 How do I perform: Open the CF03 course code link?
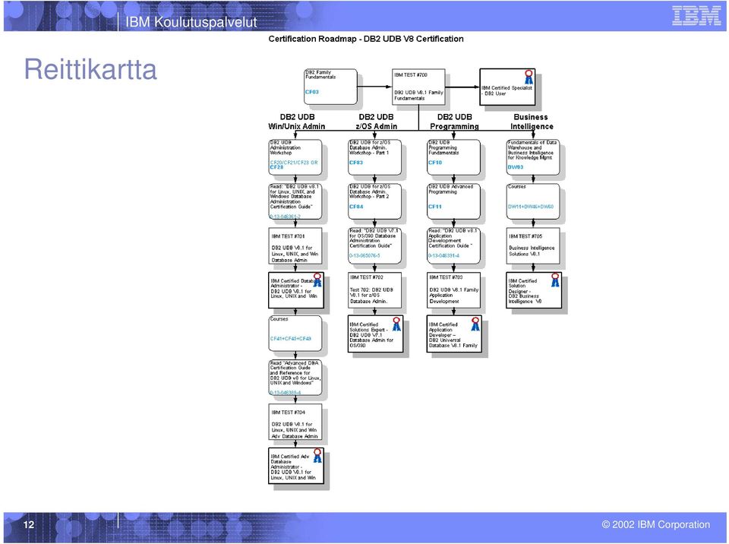click(x=312, y=92)
